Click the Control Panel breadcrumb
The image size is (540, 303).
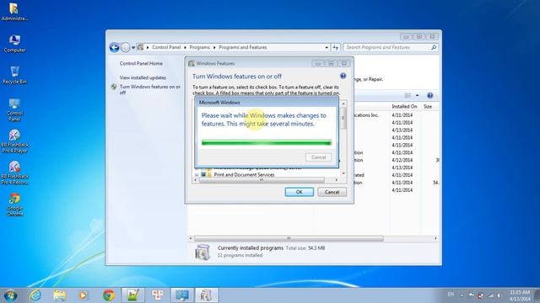[166, 47]
